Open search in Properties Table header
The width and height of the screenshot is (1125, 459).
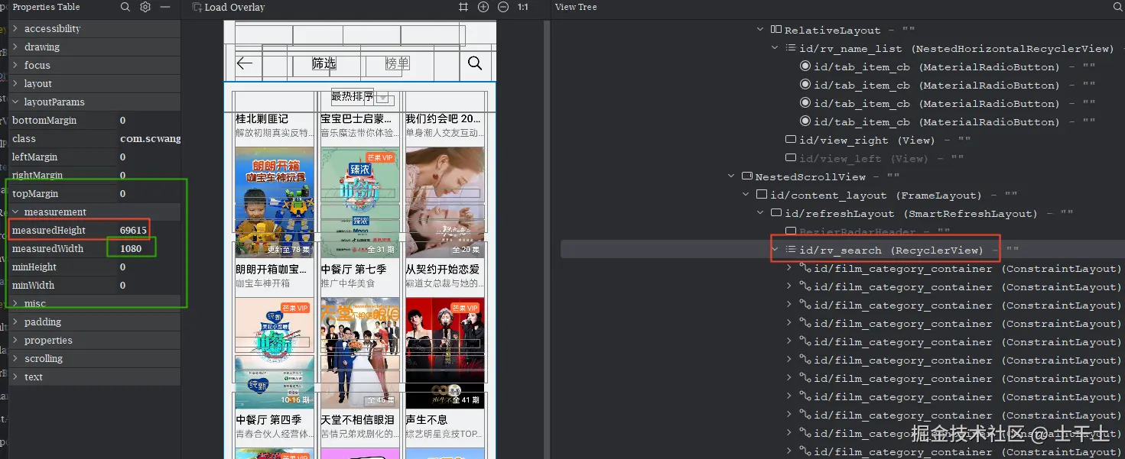tap(125, 7)
